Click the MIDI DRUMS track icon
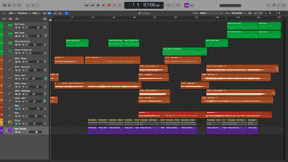 (x=10, y=130)
